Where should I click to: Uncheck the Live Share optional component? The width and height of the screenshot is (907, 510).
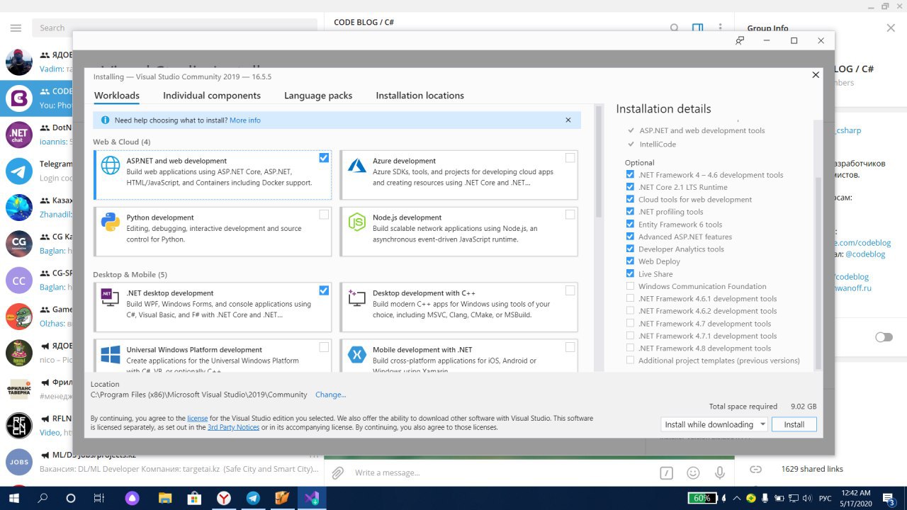(630, 274)
